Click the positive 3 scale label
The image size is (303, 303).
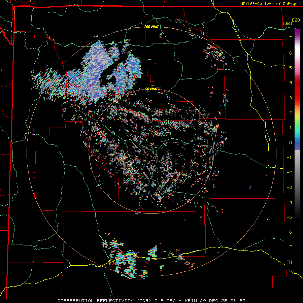click(x=291, y=98)
